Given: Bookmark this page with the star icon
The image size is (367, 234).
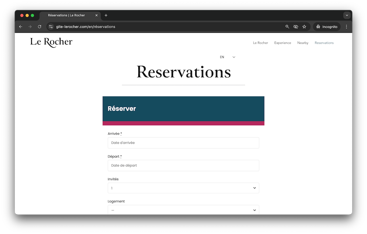Looking at the screenshot, I should (304, 27).
